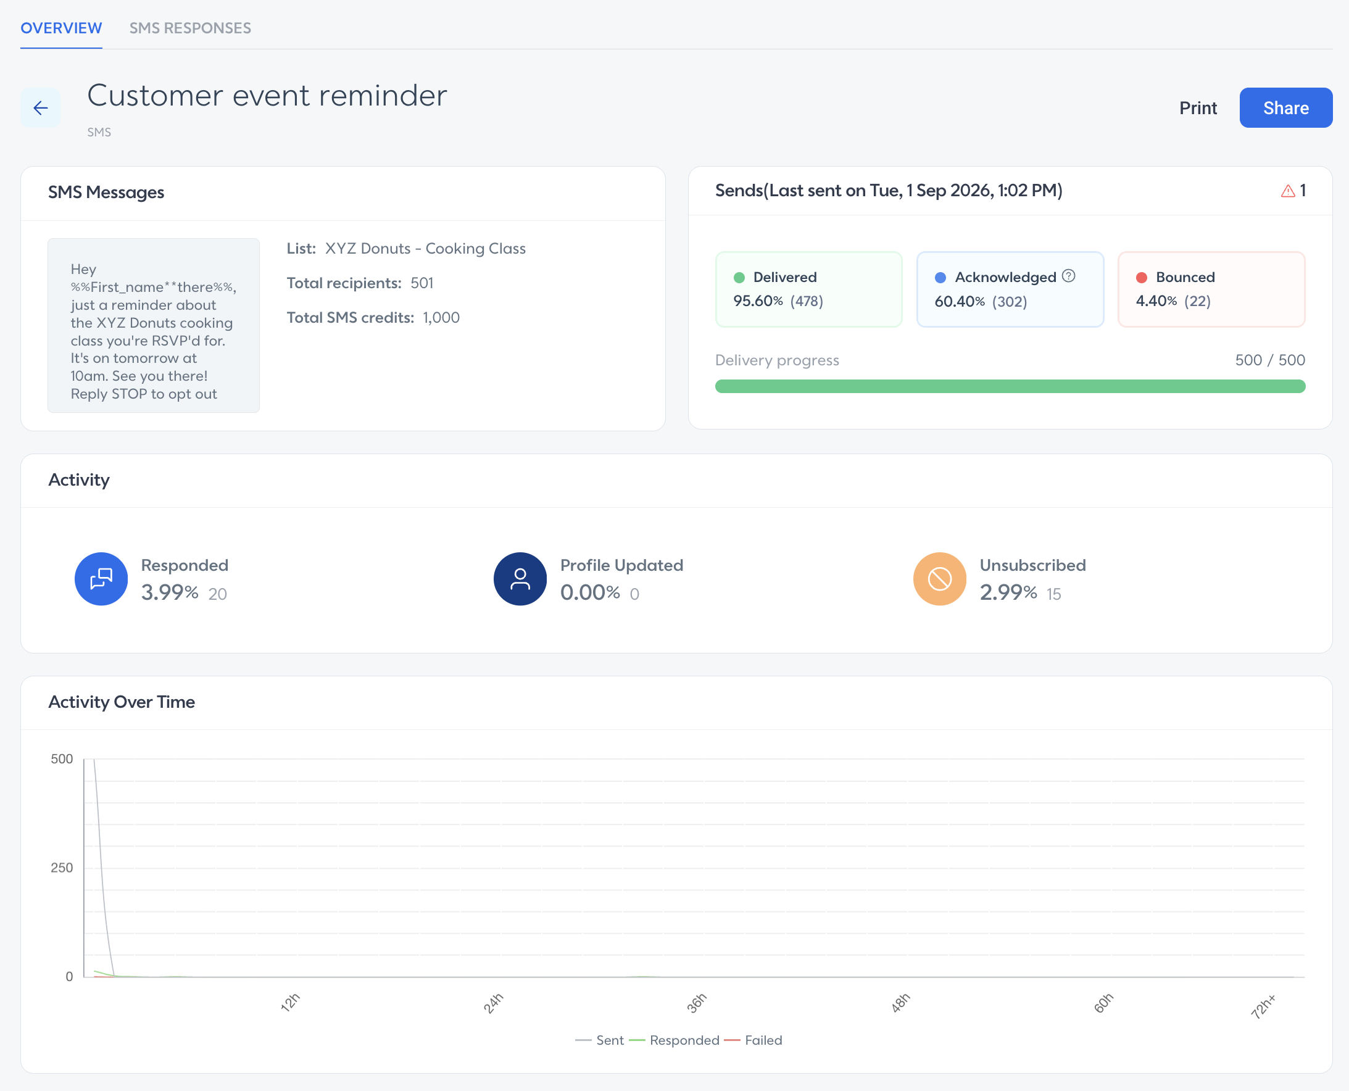
Task: Toggle the Responded series in chart legend
Action: pos(673,1040)
